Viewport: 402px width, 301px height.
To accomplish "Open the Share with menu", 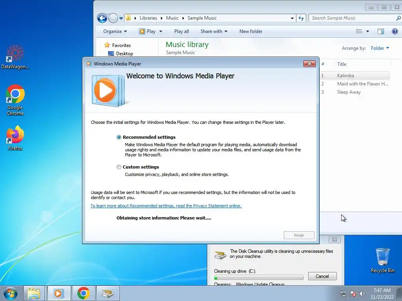I will tap(214, 31).
